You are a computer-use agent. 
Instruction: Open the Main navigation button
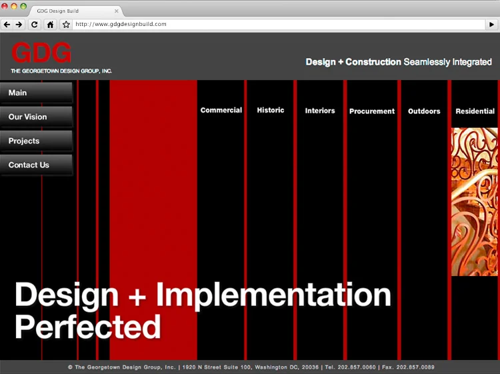click(36, 93)
